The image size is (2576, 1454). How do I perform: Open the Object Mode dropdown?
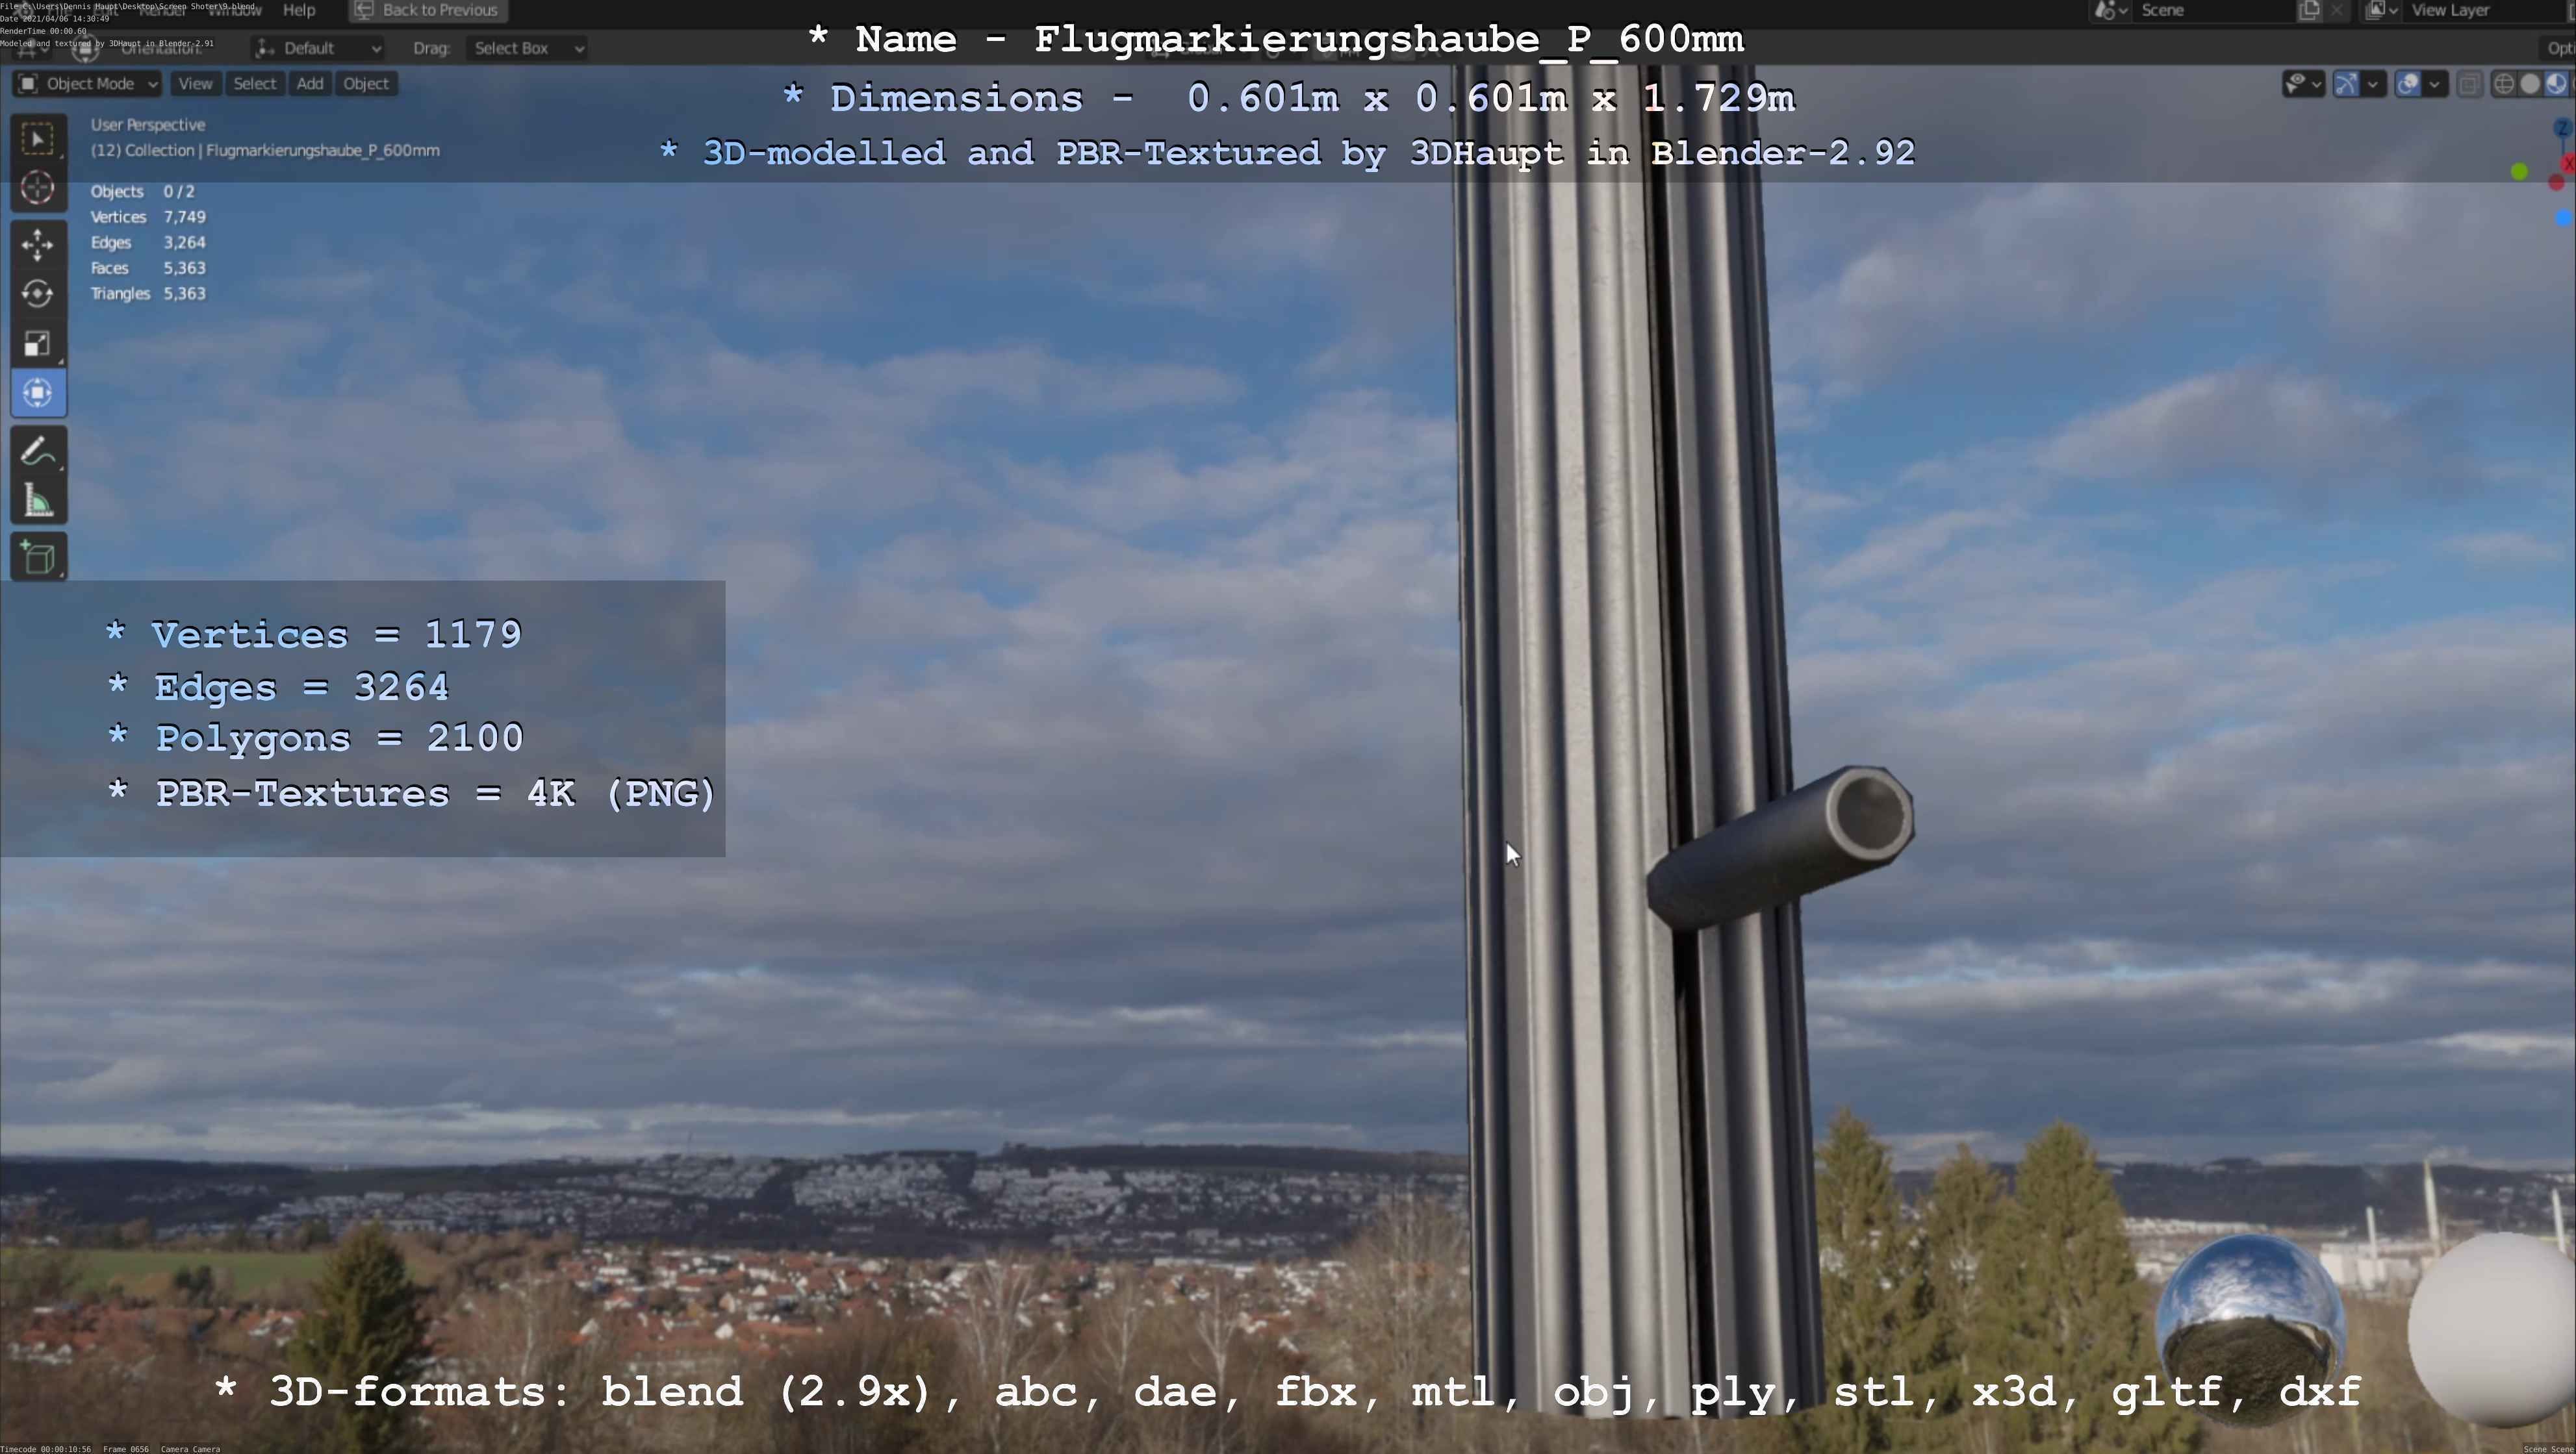coord(88,84)
